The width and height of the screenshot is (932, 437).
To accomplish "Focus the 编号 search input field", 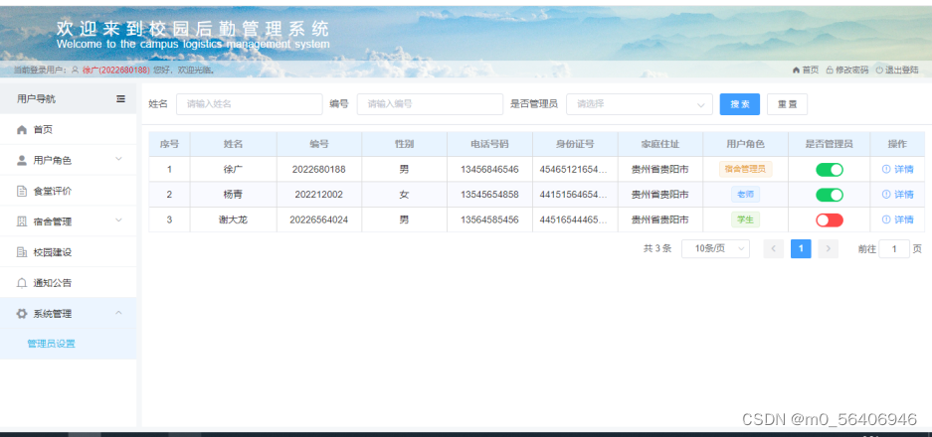I will coord(430,104).
